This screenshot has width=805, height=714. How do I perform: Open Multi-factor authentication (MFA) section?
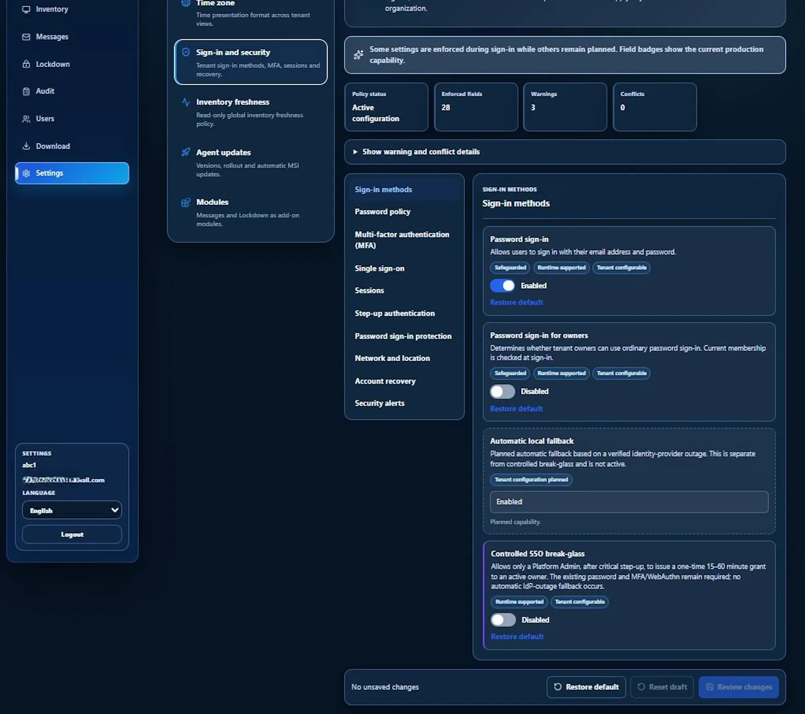(404, 240)
